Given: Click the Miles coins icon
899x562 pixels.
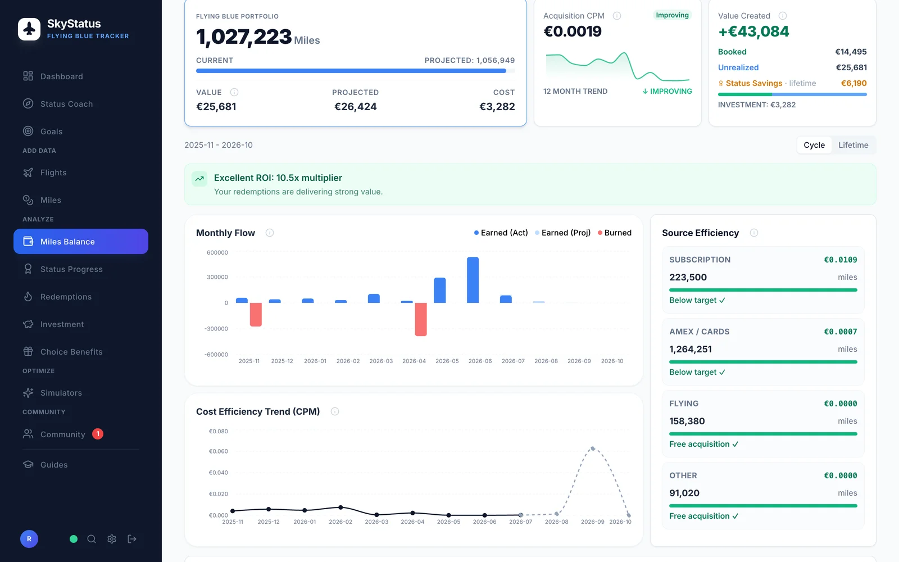Looking at the screenshot, I should coord(28,200).
